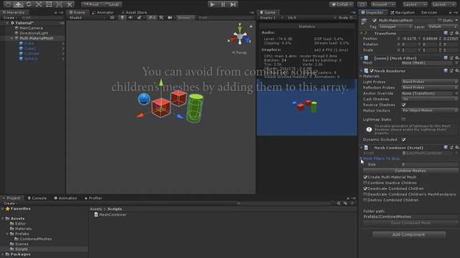Toggle Create Multi-Material Mesh checkbox

click(365, 177)
